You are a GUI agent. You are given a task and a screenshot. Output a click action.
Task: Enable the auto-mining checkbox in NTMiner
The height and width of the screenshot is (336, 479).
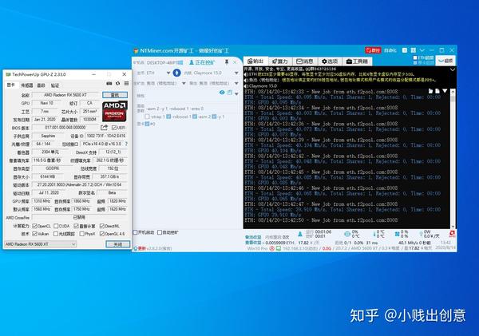tap(160, 232)
